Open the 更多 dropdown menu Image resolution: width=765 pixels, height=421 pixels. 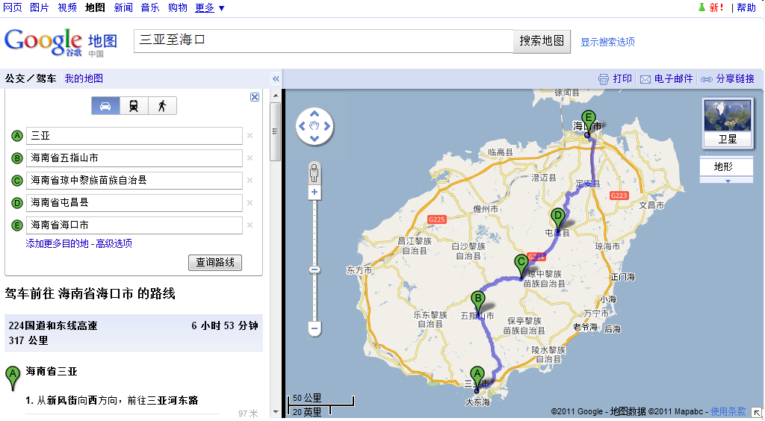click(x=209, y=7)
